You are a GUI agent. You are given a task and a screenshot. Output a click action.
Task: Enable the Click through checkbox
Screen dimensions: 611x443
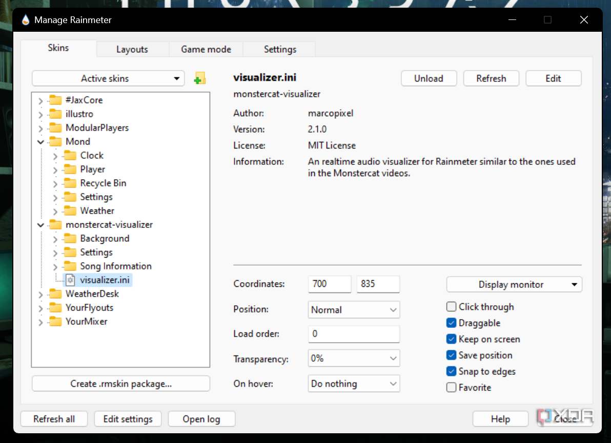pos(451,307)
